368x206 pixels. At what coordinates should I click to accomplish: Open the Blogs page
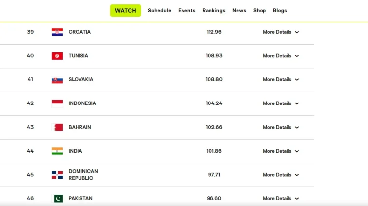(x=280, y=11)
